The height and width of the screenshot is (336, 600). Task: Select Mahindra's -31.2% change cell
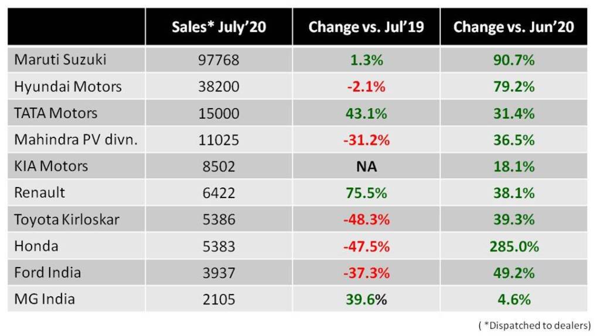point(366,140)
